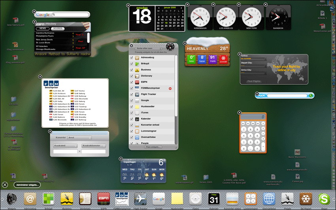
Task: Open the ESPN widget in the dock
Action: coord(104,199)
